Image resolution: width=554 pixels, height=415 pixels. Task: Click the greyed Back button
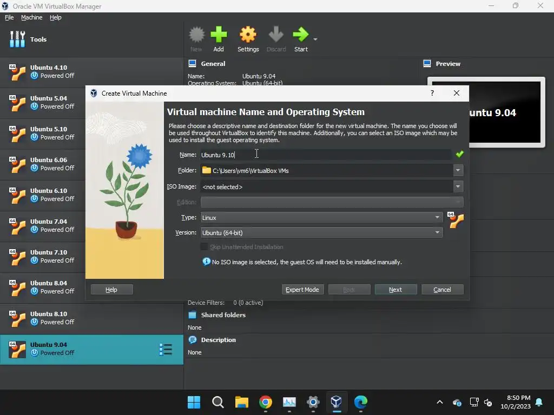pos(349,290)
